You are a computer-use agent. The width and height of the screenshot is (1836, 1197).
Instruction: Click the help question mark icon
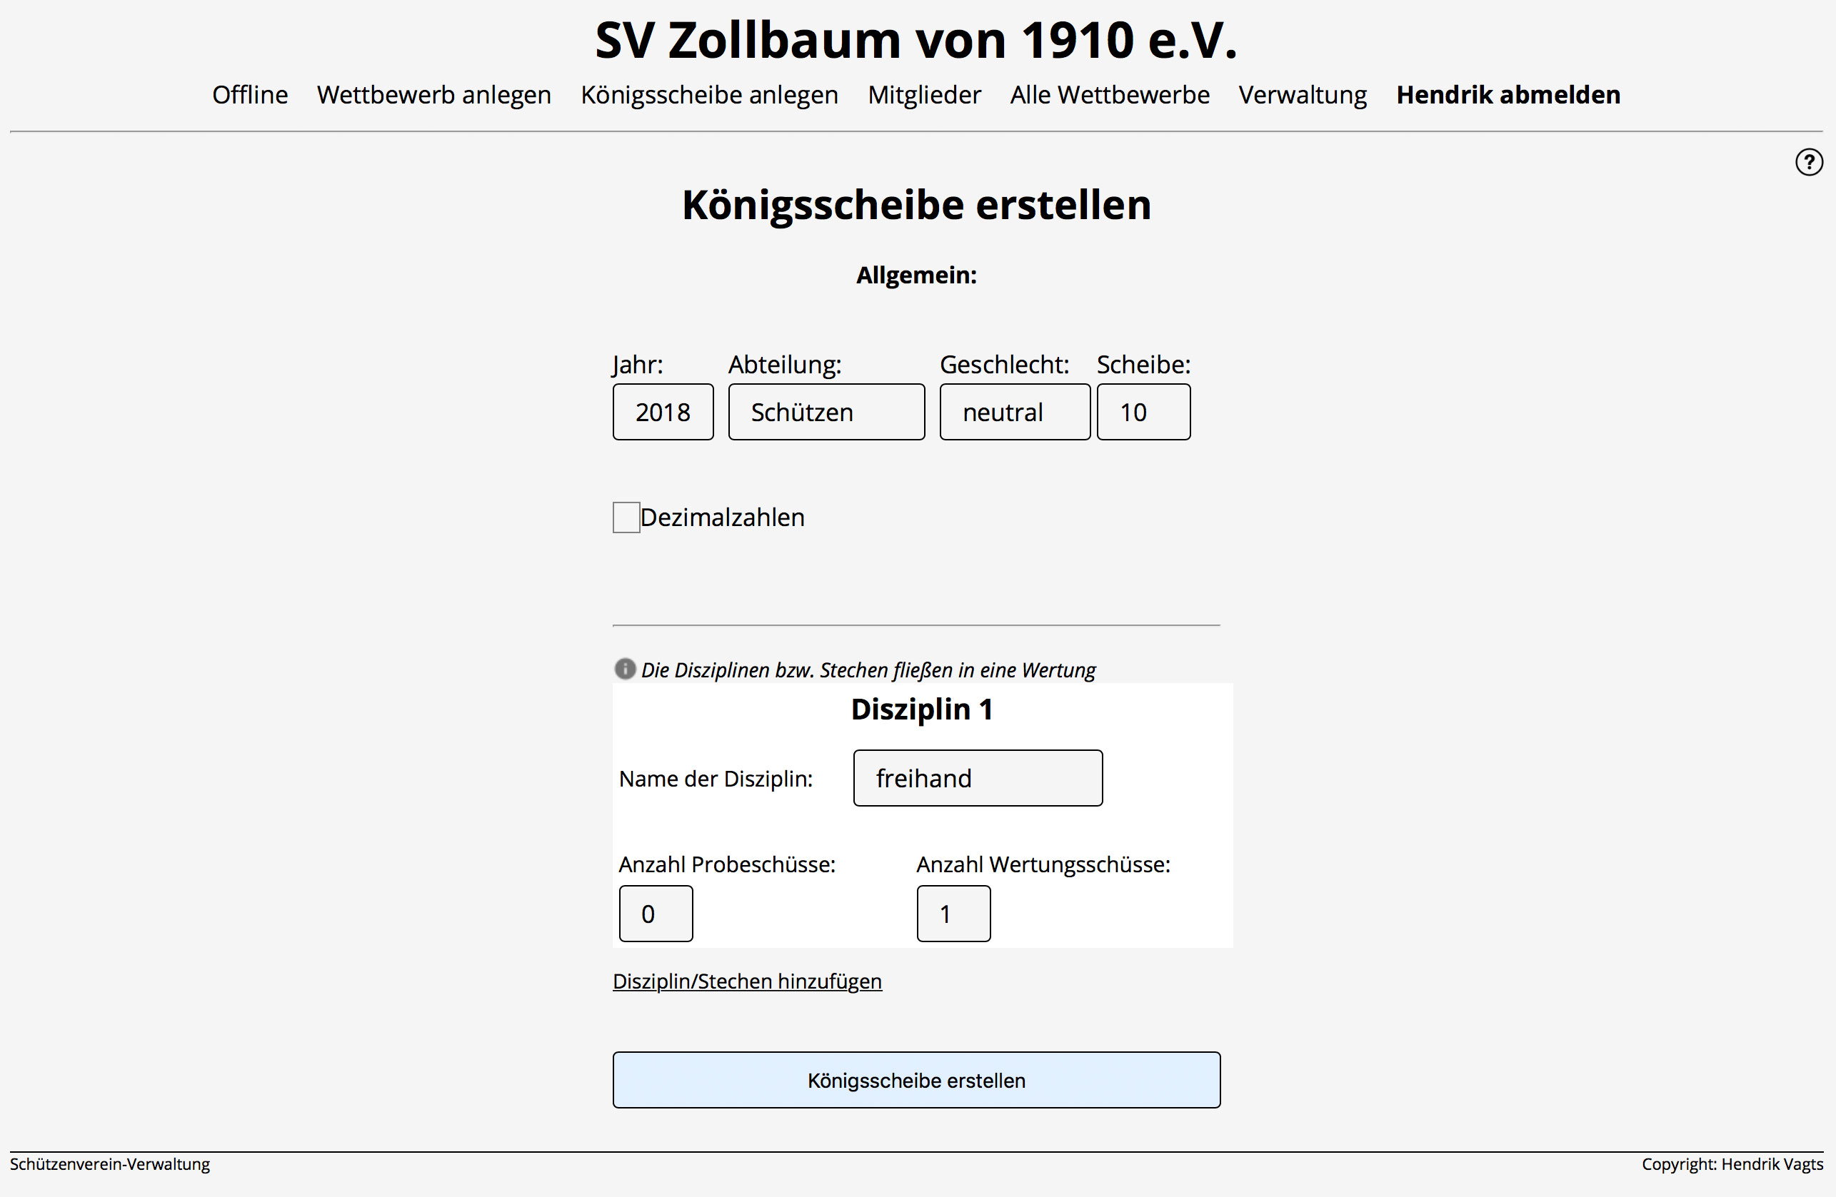(1808, 162)
